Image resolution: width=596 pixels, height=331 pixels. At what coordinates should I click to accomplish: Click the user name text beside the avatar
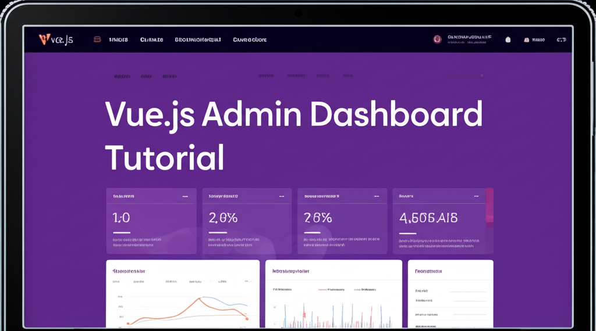click(470, 37)
